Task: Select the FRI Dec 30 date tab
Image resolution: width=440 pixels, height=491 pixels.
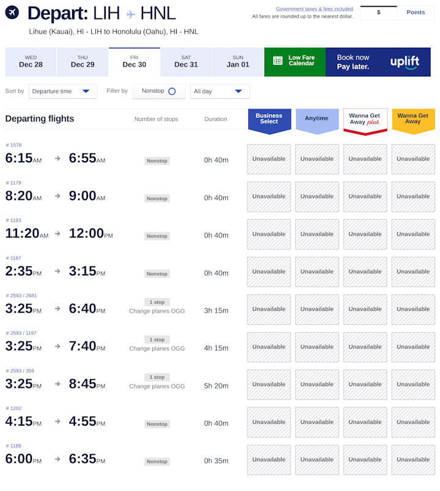Action: pyautogui.click(x=134, y=62)
